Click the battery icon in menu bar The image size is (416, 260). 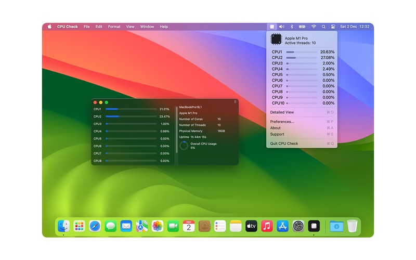[x=302, y=27]
